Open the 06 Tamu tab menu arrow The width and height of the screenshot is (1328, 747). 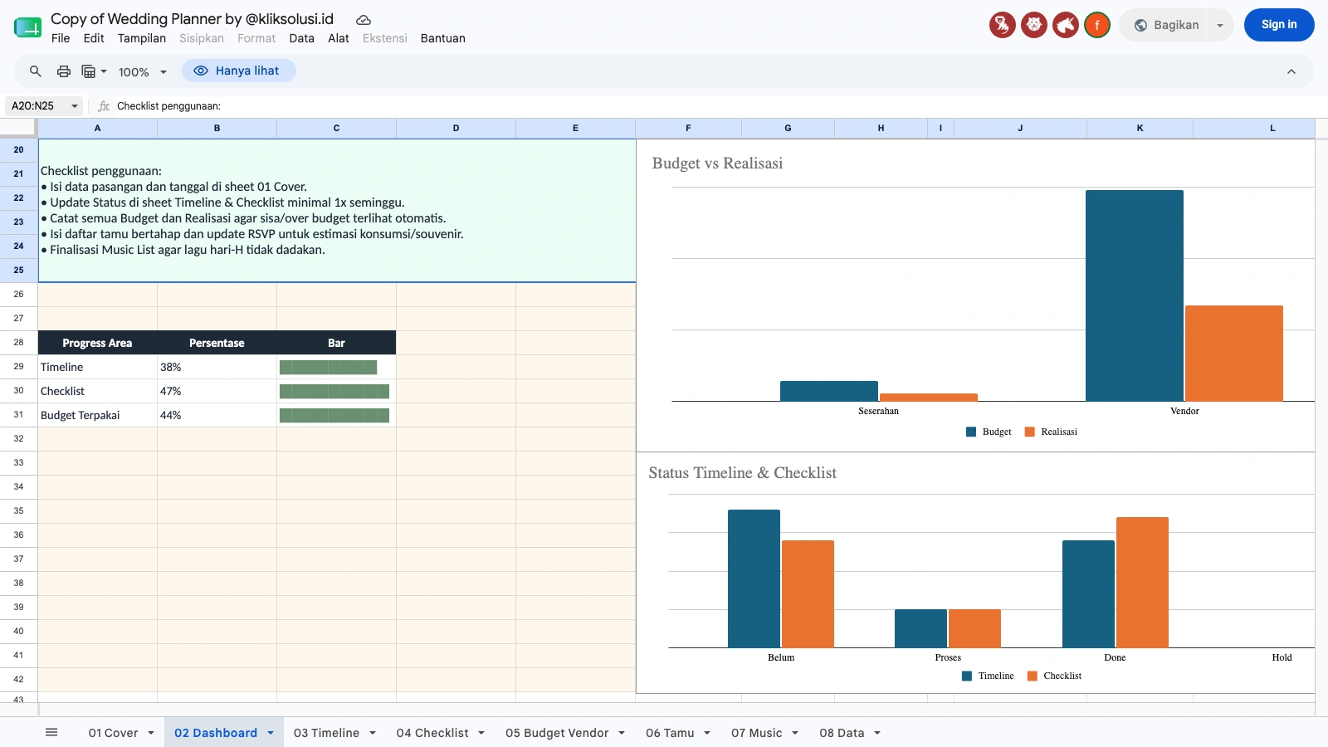707,733
